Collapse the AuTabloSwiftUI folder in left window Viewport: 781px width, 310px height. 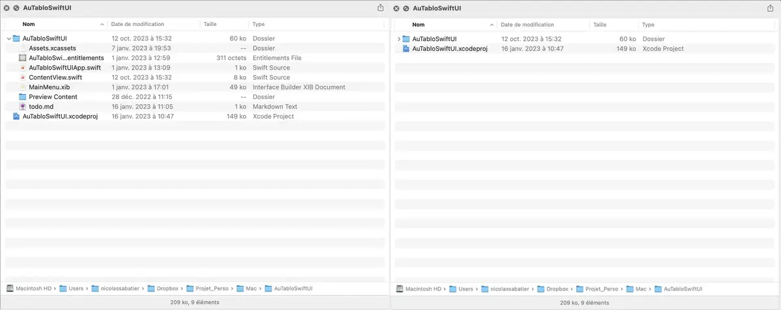point(8,39)
